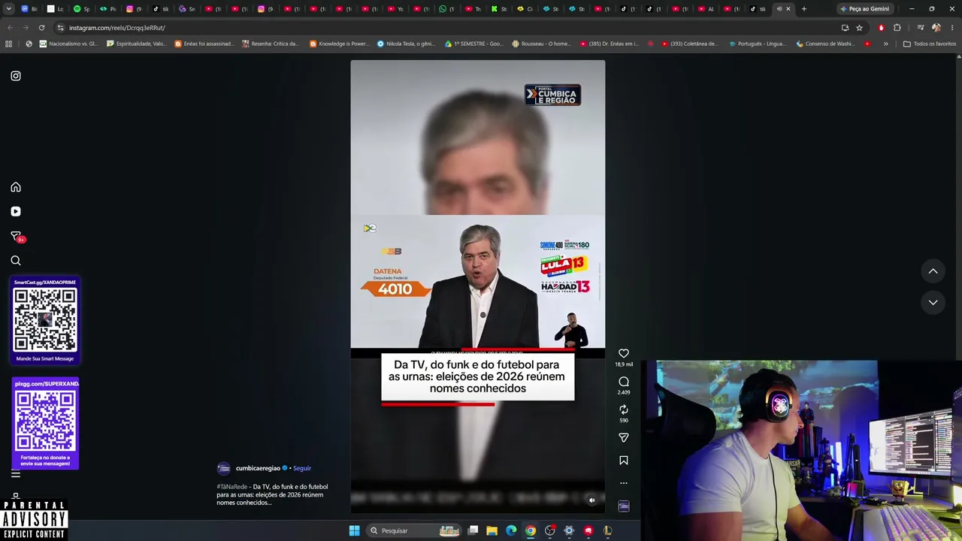Screen dimensions: 962x541
Task: Open Instagram search in the sidebar
Action: [x=16, y=261]
